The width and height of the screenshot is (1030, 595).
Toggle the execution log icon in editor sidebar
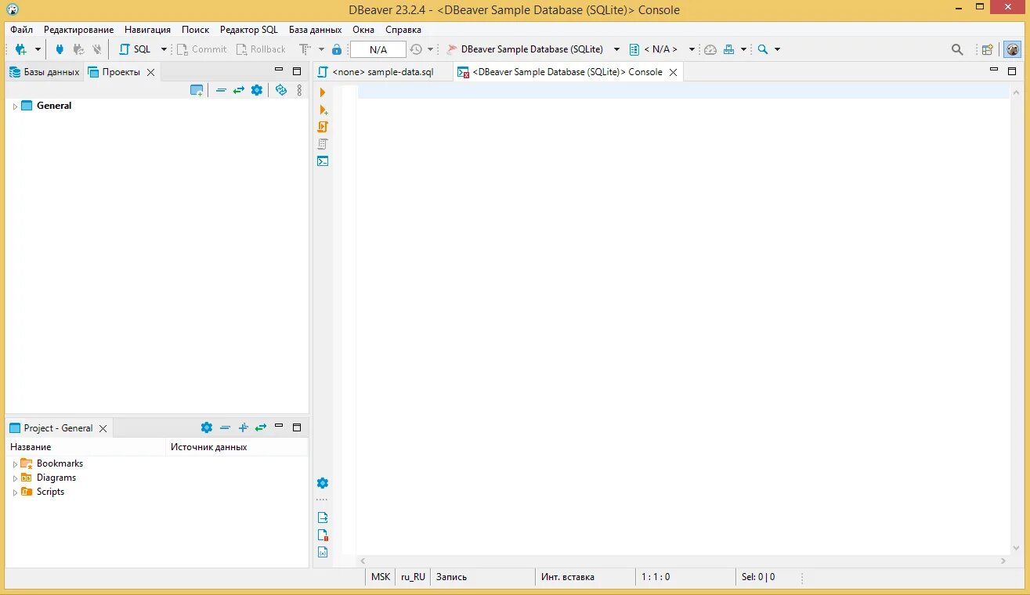point(323,535)
